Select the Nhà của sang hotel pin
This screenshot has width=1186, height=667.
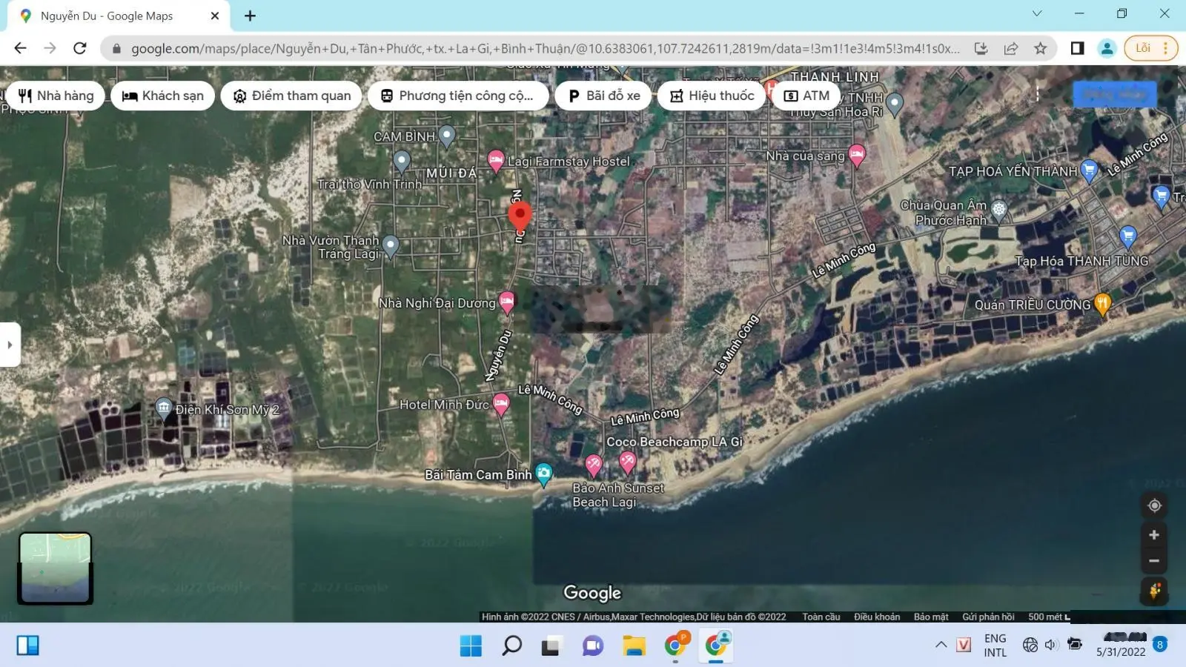coord(857,154)
